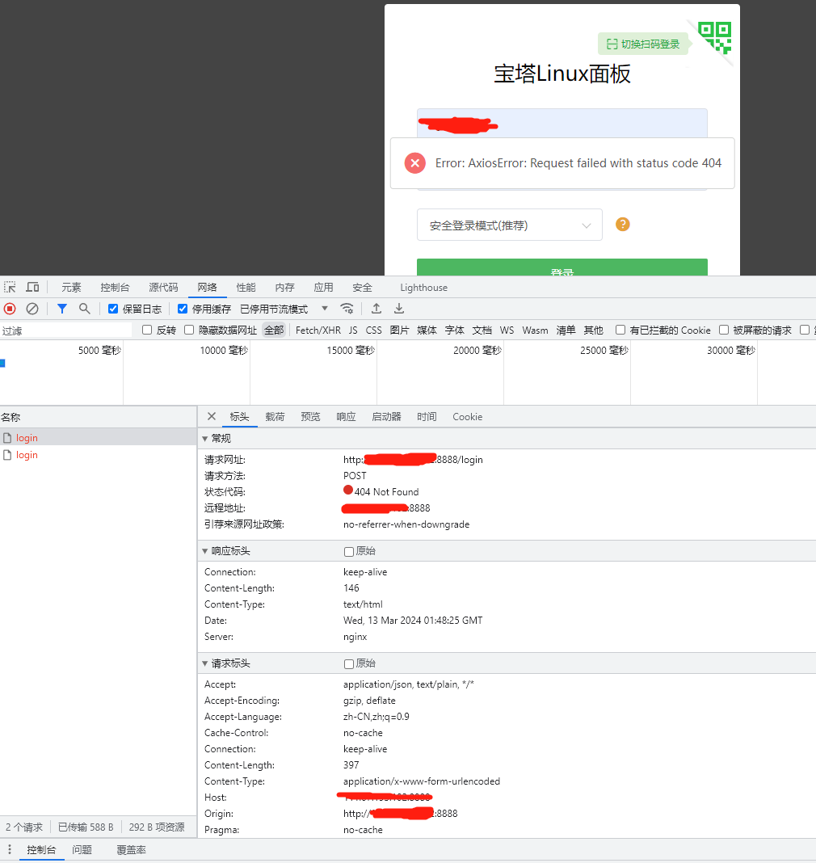Open the 时间 request tab
The image size is (816, 863).
[427, 417]
